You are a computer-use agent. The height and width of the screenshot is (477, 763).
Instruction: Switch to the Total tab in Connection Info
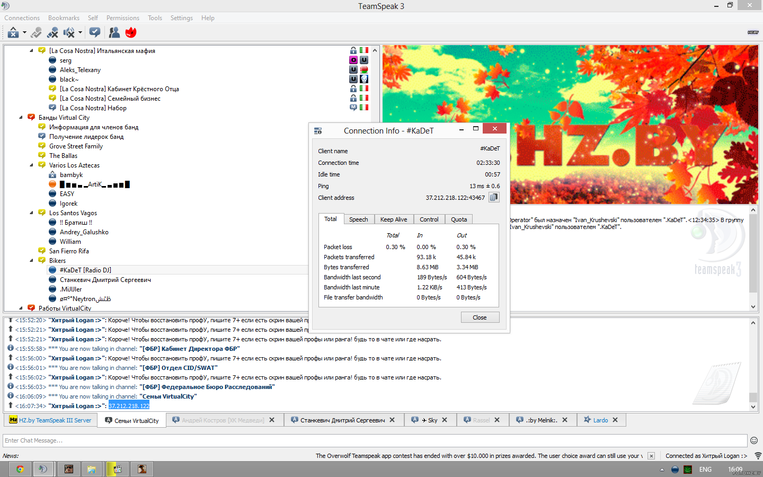331,219
